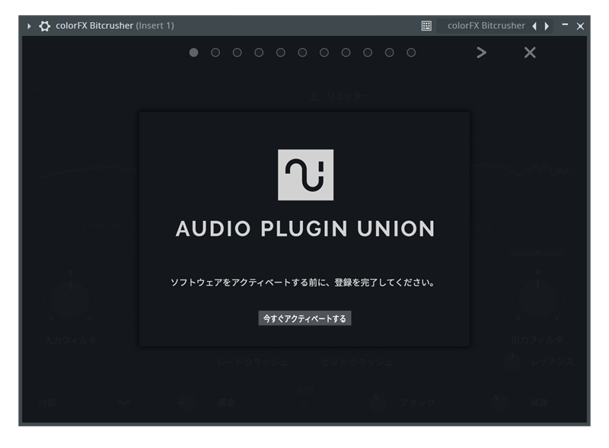Screen dimensions: 609x448
Task: Select the fourth page indicator dot
Action: pos(259,53)
